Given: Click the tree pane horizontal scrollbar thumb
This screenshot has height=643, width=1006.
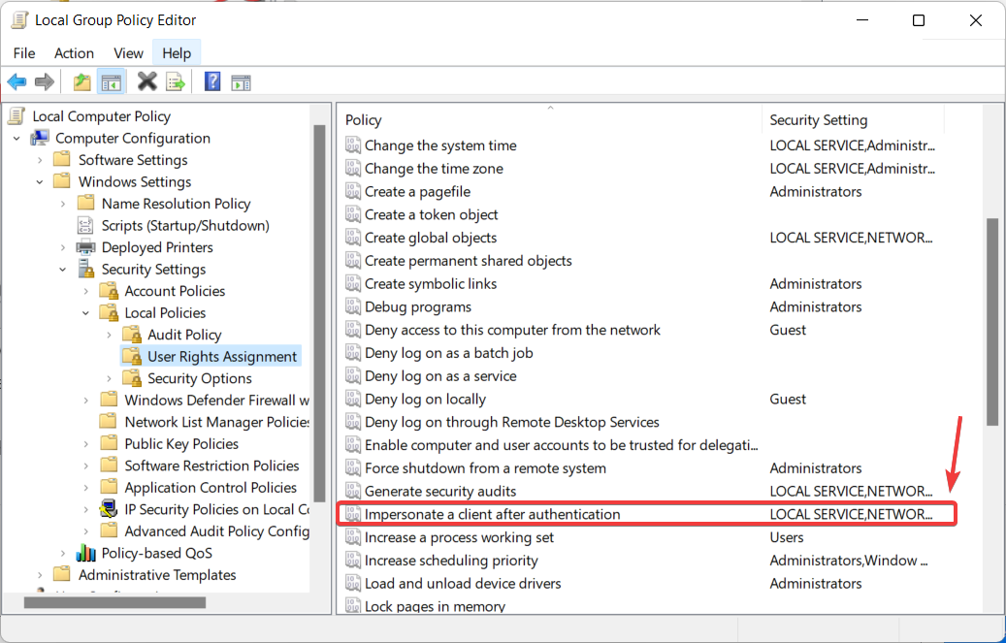Looking at the screenshot, I should [114, 602].
